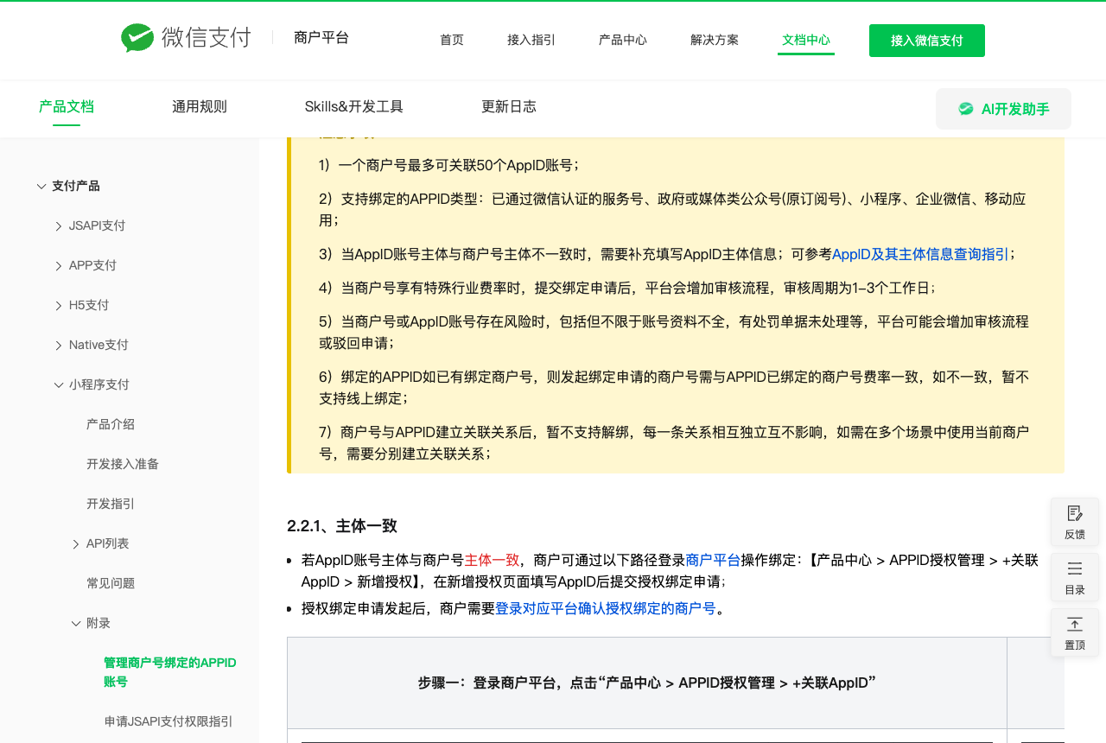Click the 2.2.1、主体一致 heading
Viewport: 1106px width, 743px height.
(x=342, y=526)
